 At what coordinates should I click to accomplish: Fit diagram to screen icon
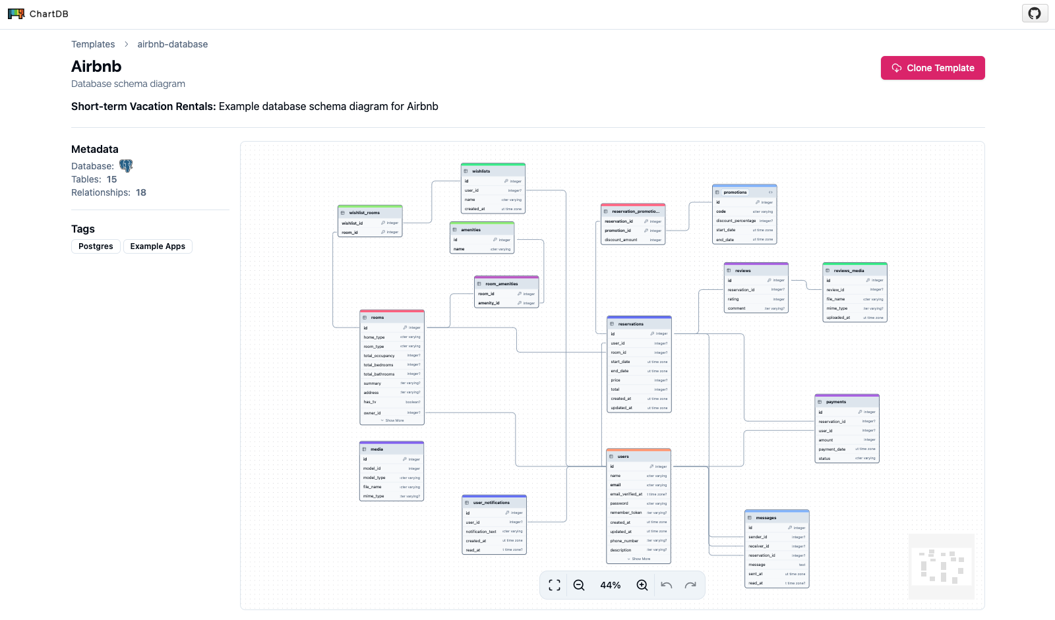pyautogui.click(x=555, y=585)
